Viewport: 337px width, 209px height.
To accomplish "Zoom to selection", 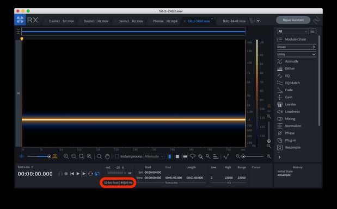I will (x=82, y=156).
